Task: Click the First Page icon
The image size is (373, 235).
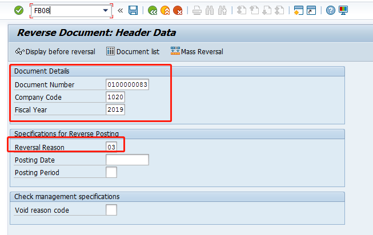Action: pos(242,10)
